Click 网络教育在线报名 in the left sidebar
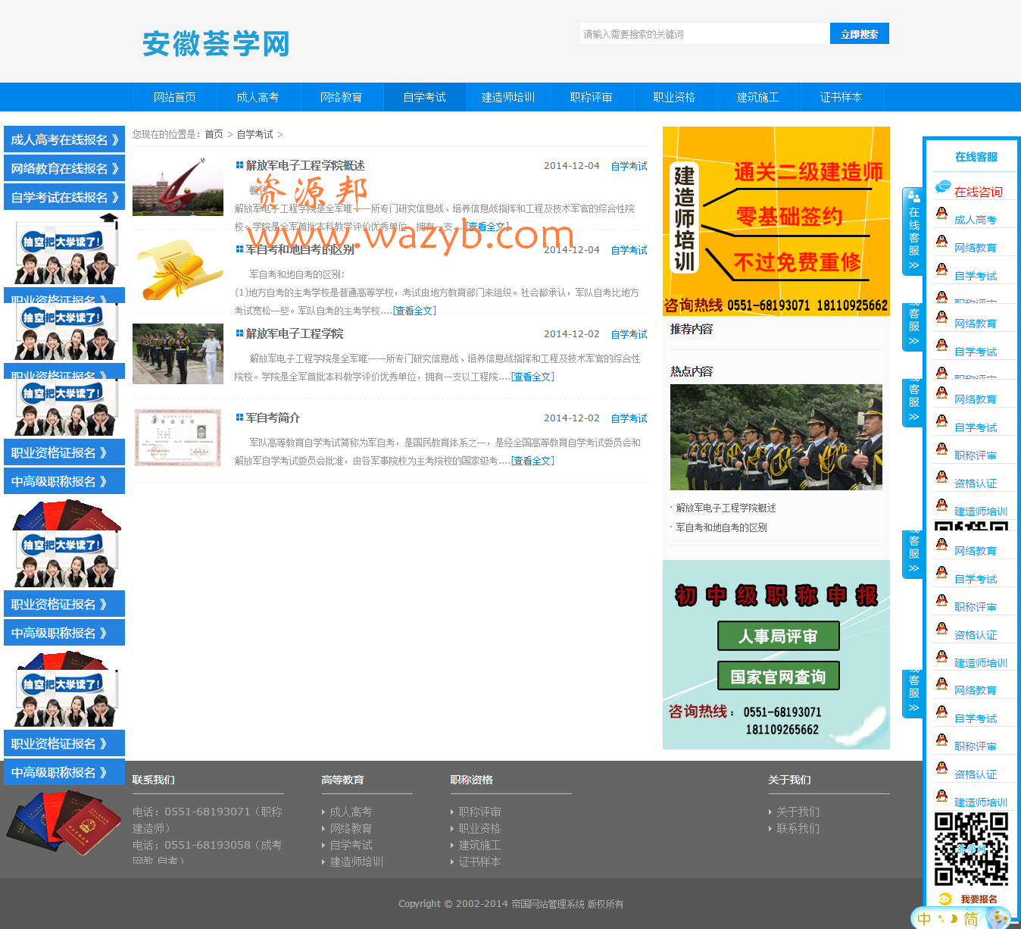1021x929 pixels. 64,168
